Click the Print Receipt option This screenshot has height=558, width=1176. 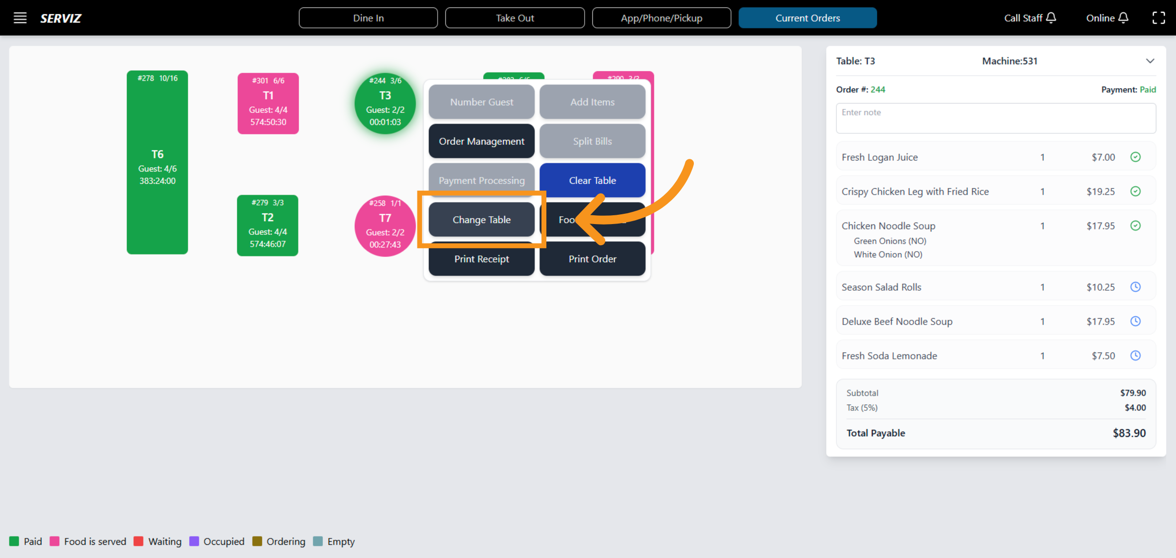[x=481, y=259]
